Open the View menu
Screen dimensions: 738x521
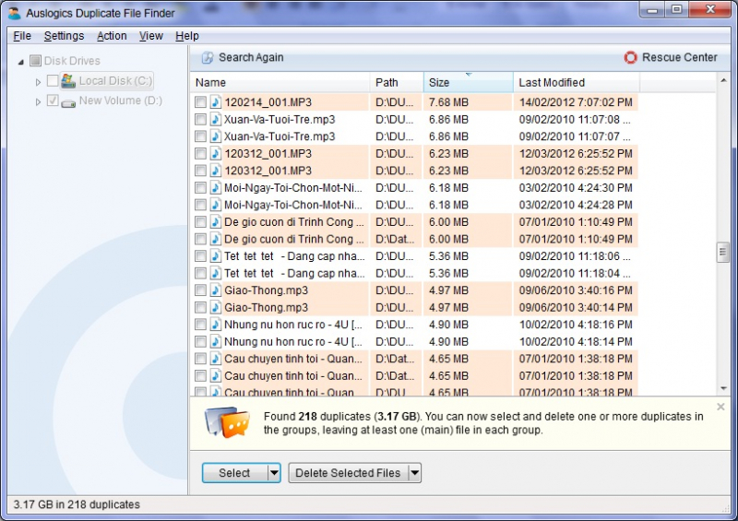coord(151,36)
